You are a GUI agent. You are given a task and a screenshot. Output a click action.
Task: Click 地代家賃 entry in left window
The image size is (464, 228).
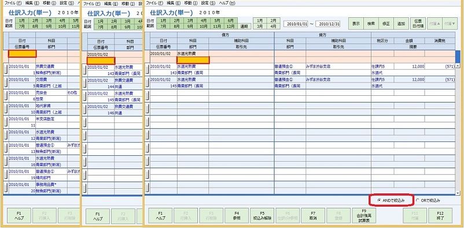click(43, 106)
